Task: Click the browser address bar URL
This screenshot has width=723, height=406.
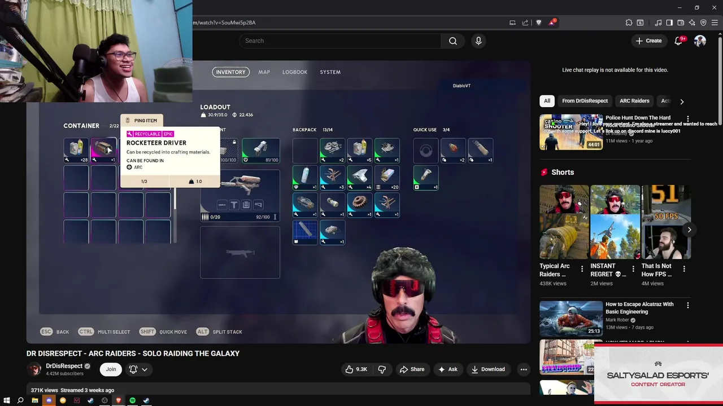Action: pyautogui.click(x=224, y=23)
